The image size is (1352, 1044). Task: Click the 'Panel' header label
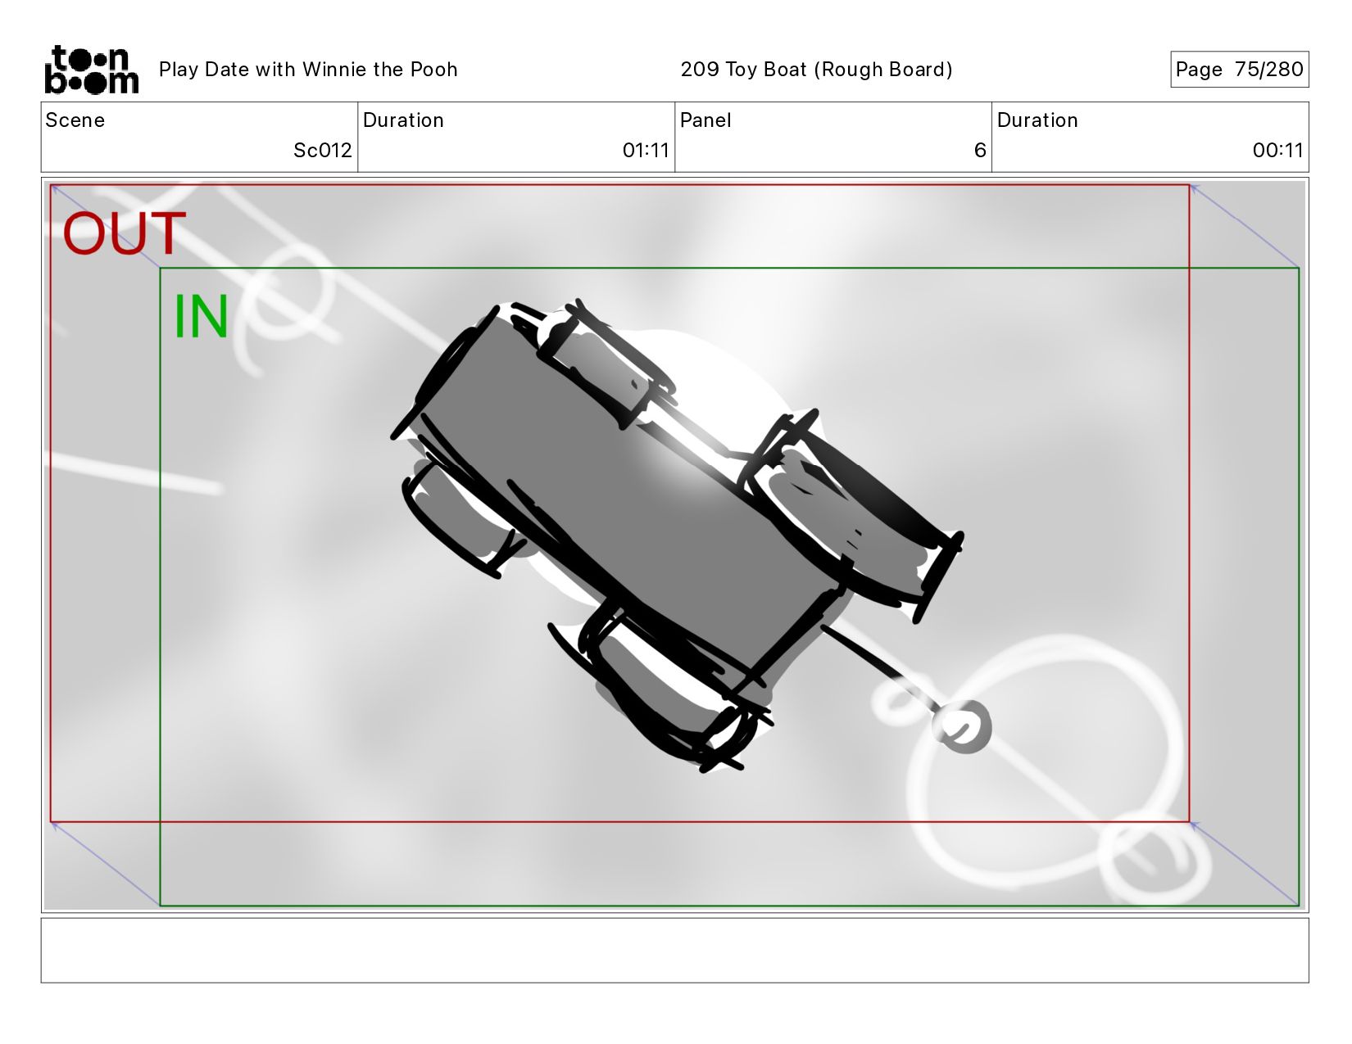pos(705,120)
